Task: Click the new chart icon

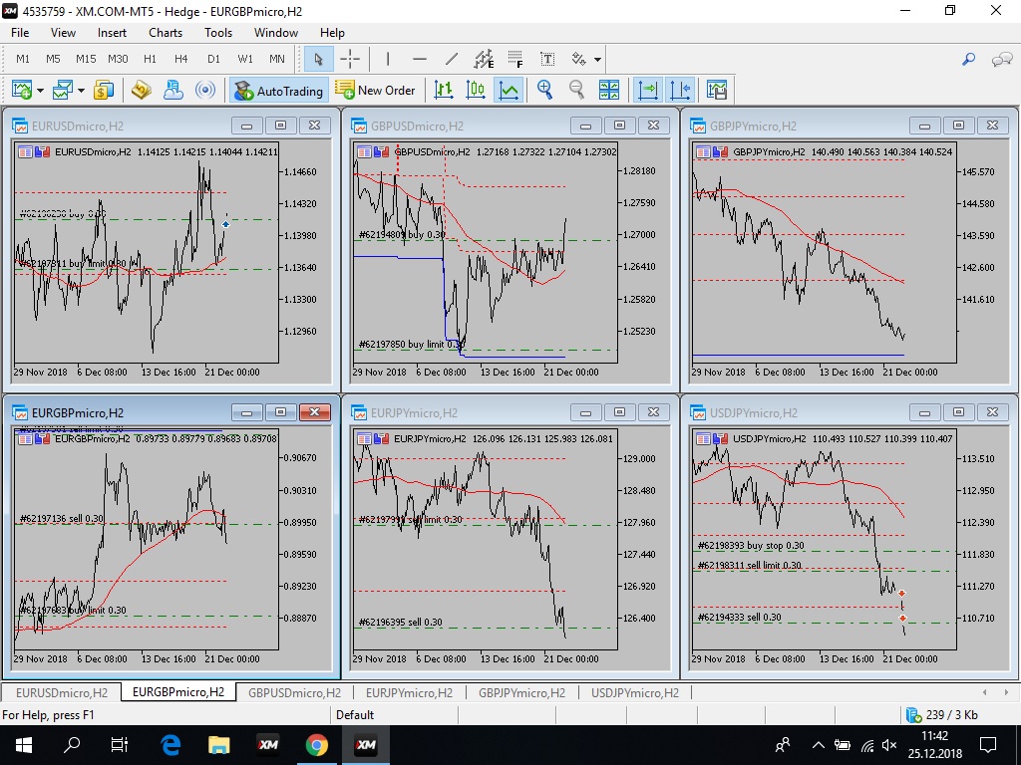Action: point(22,90)
